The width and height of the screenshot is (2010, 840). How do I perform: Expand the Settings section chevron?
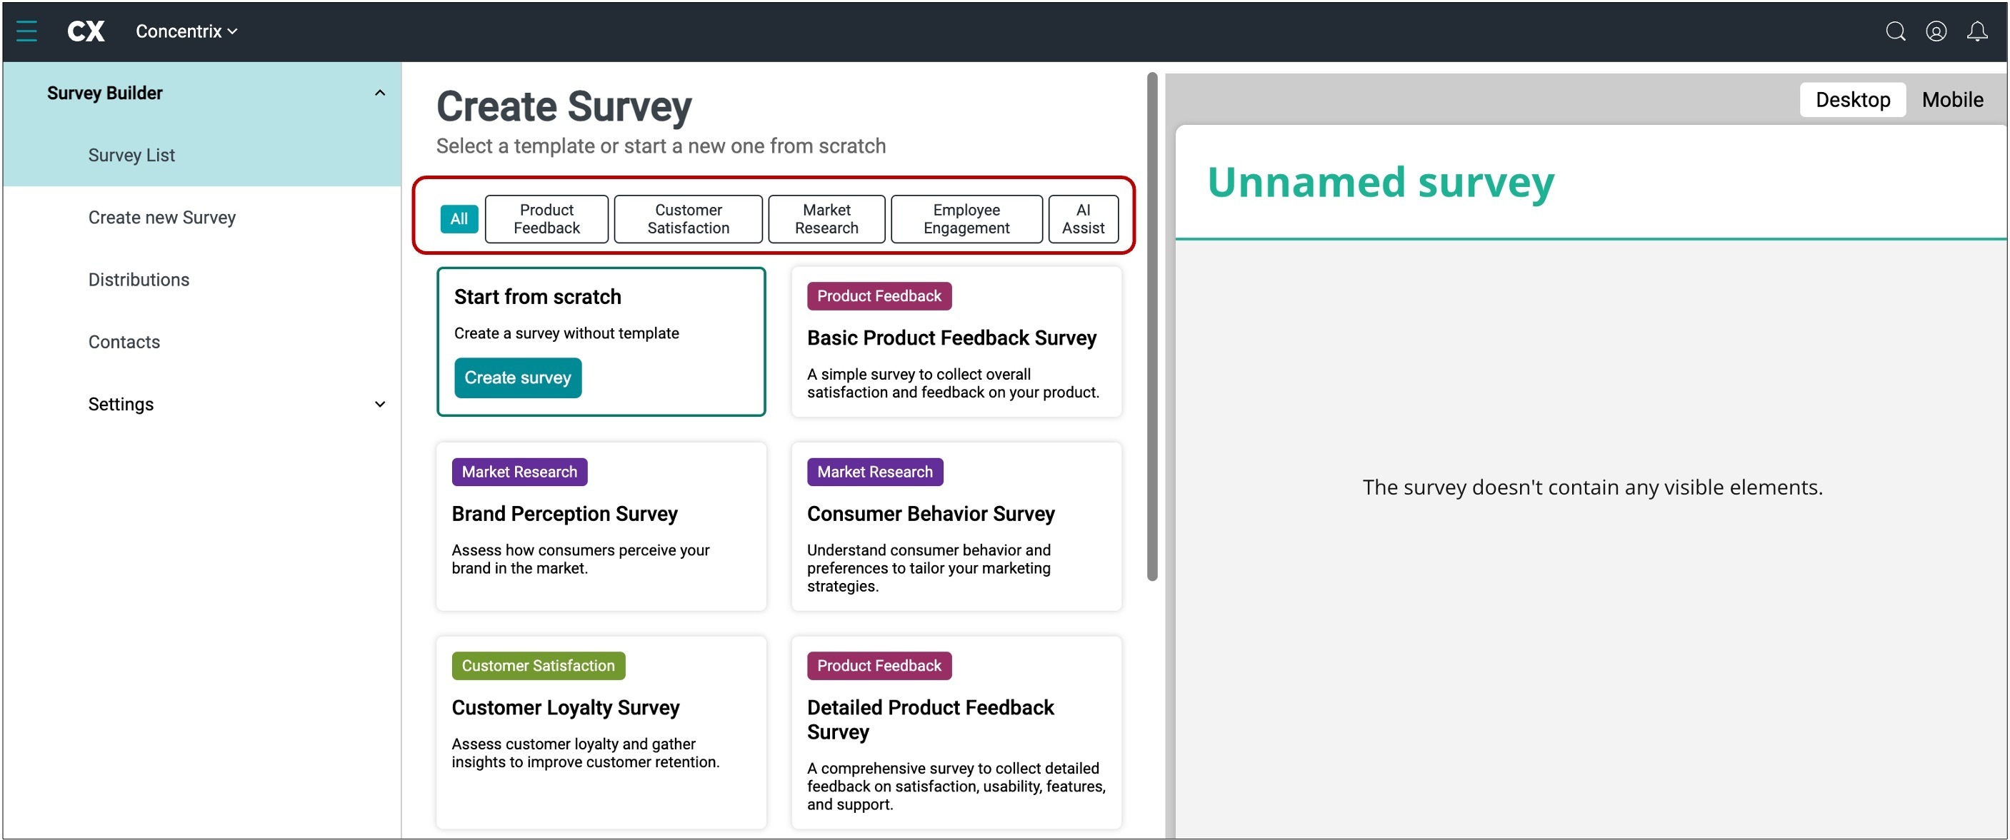[x=380, y=404]
